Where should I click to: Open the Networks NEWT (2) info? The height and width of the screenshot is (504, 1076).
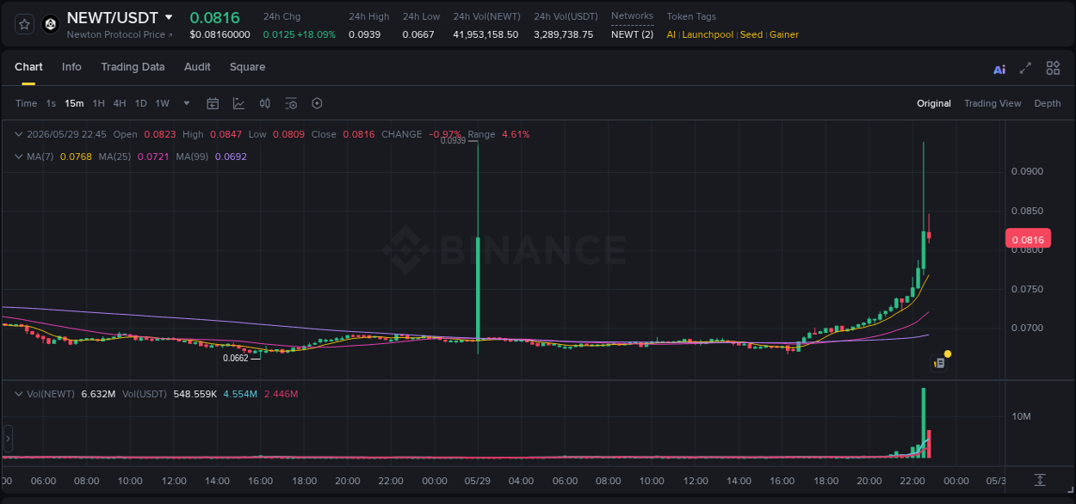(632, 34)
